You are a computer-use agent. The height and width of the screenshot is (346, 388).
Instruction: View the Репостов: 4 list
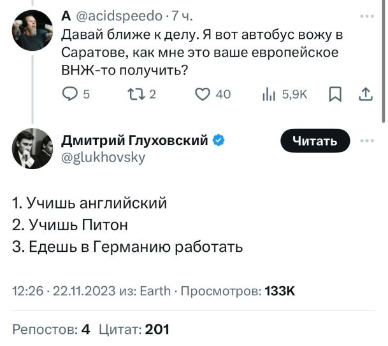click(x=52, y=329)
